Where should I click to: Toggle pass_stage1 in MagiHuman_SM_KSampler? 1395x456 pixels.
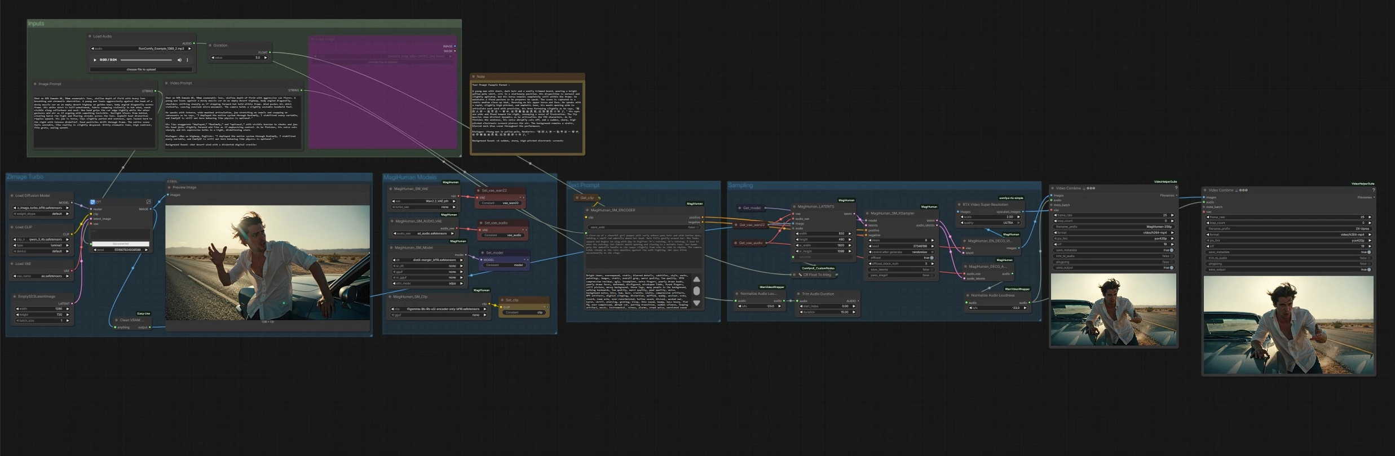point(900,275)
